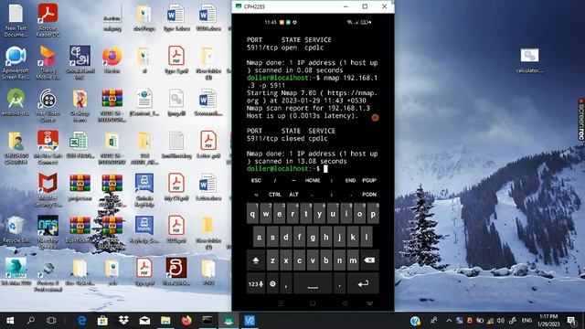This screenshot has height=329, width=585.
Task: Open New Text Document on the desktop
Action: [x=16, y=20]
